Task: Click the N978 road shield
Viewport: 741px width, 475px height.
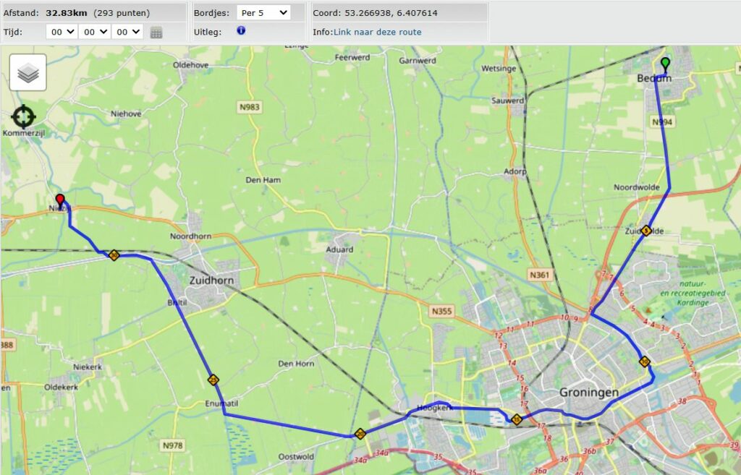Action: tap(172, 445)
